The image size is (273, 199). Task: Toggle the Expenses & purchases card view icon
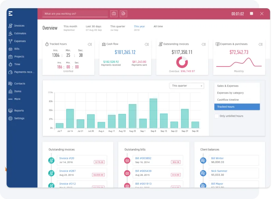click(260, 44)
